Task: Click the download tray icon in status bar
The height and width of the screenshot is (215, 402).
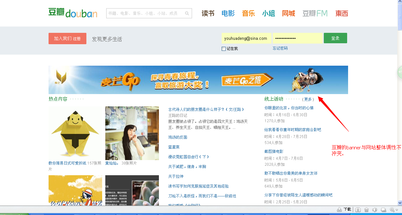Action: click(x=339, y=210)
